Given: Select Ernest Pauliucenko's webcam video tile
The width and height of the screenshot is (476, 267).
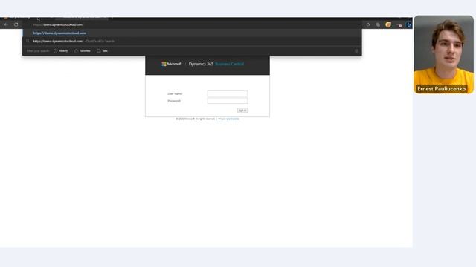Looking at the screenshot, I should pyautogui.click(x=443, y=54).
